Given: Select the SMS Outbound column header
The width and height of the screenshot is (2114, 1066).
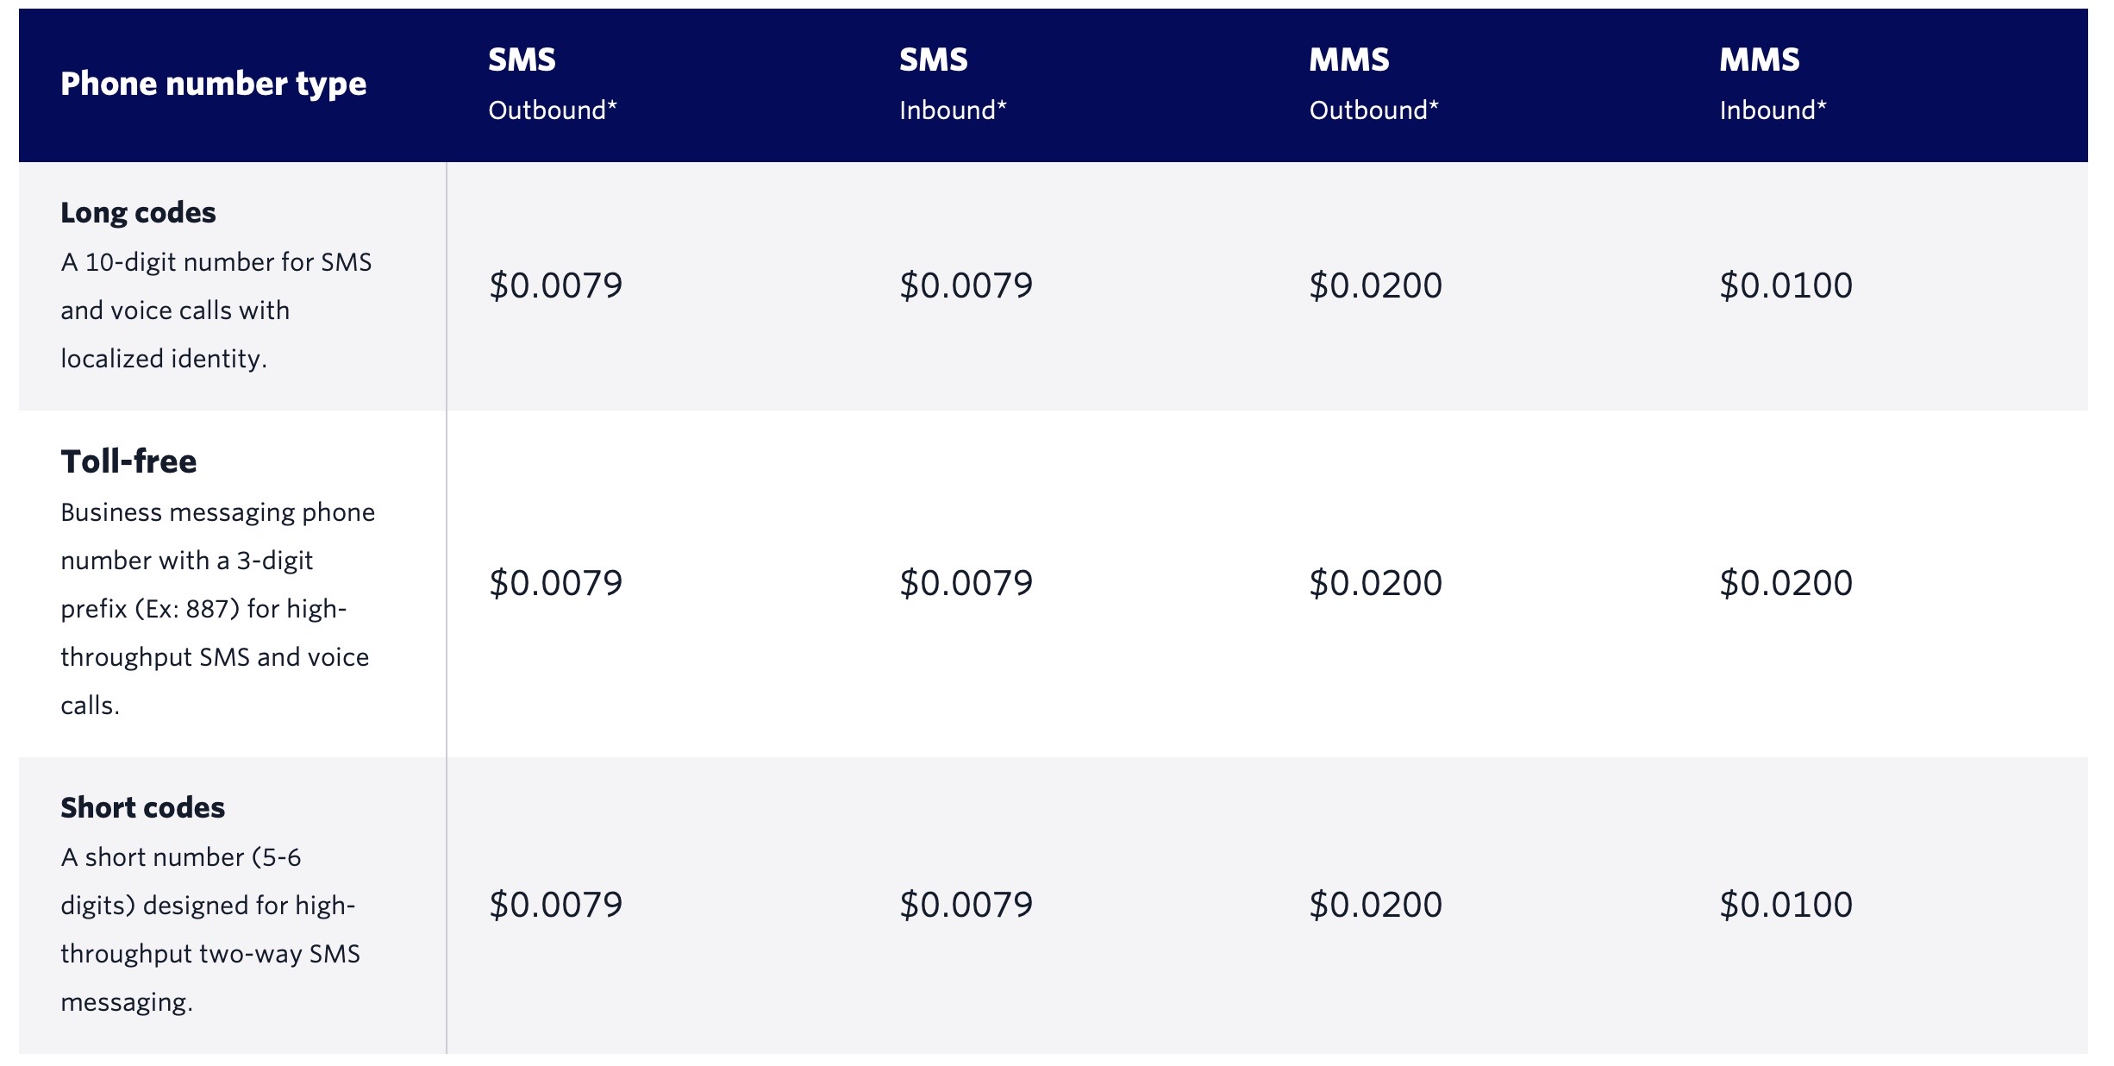Looking at the screenshot, I should [552, 84].
